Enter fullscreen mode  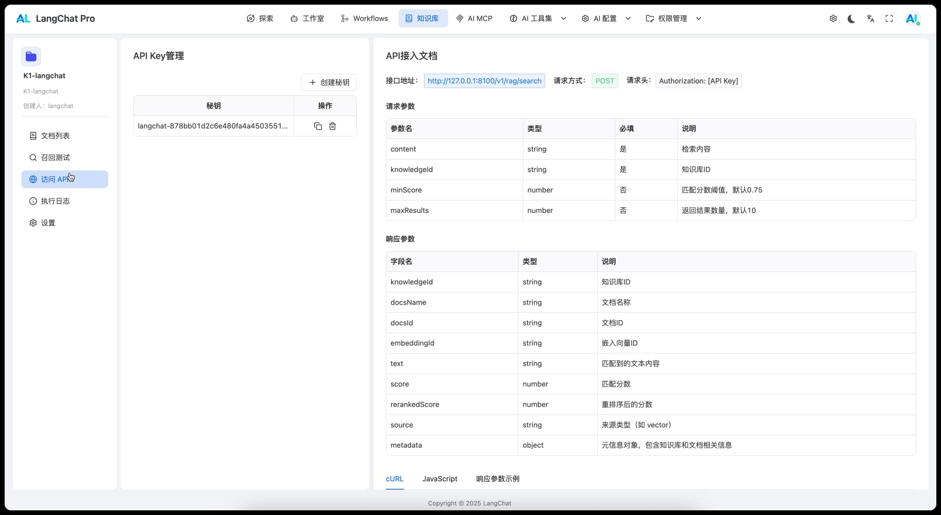pyautogui.click(x=889, y=19)
